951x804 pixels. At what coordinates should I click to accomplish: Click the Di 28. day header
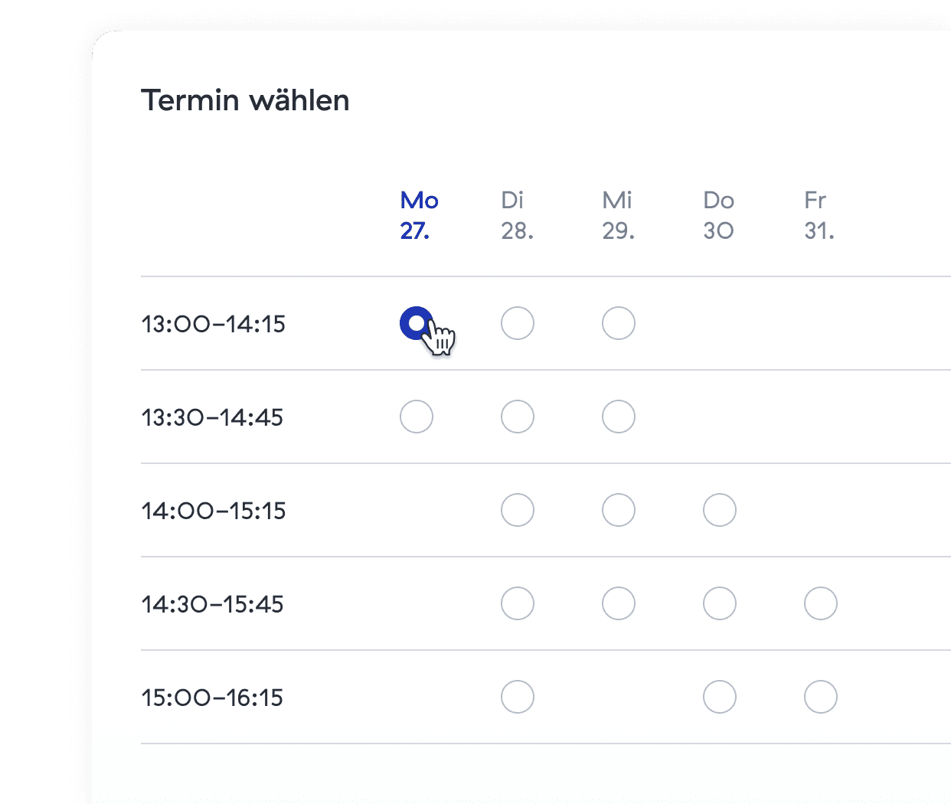click(x=517, y=215)
